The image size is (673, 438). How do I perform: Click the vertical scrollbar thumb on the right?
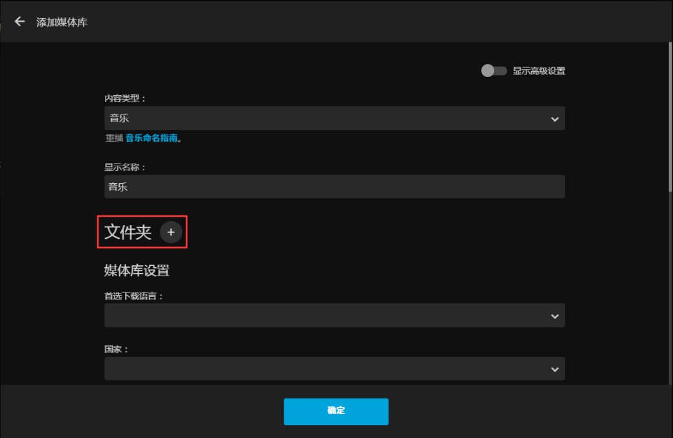670,116
